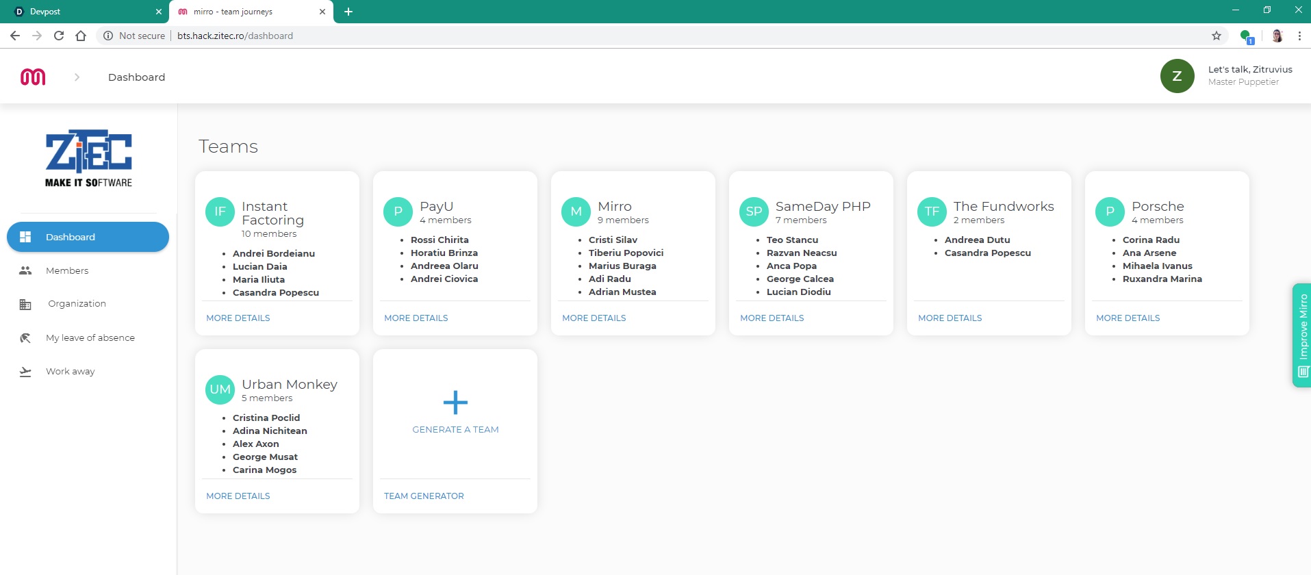Click the Members people icon
The image size is (1311, 575).
(x=25, y=270)
